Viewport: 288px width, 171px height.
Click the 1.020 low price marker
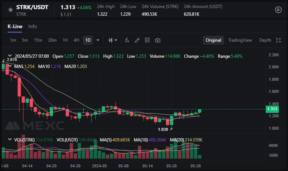(163, 129)
